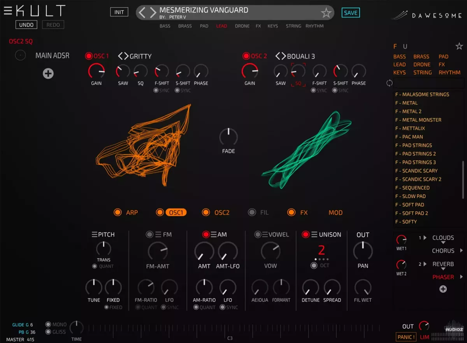Image resolution: width=467 pixels, height=343 pixels.
Task: Toggle OSC 1 power button
Action: pyautogui.click(x=88, y=56)
